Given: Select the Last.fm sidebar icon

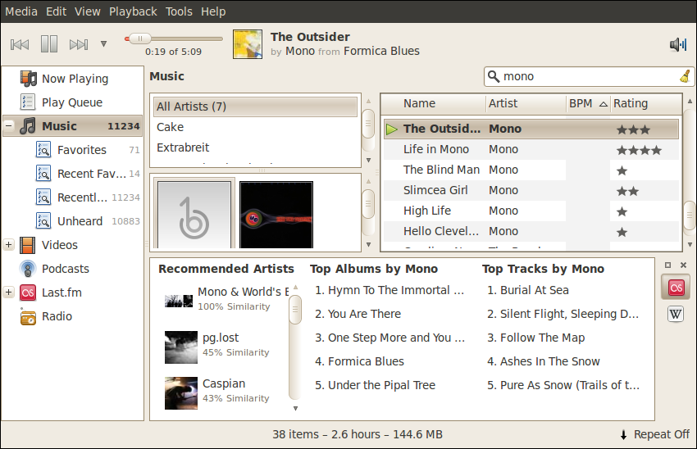Looking at the screenshot, I should pyautogui.click(x=28, y=293).
